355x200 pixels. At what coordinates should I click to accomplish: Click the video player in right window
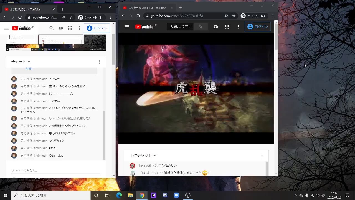pos(196,89)
